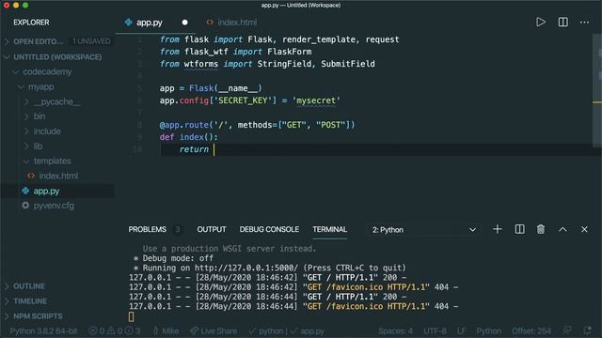Place cursor after 'return' on line 10
602x338 pixels.
point(214,149)
